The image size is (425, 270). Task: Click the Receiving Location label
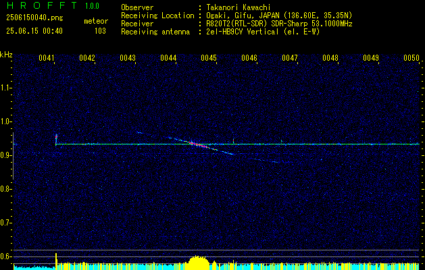pyautogui.click(x=157, y=16)
